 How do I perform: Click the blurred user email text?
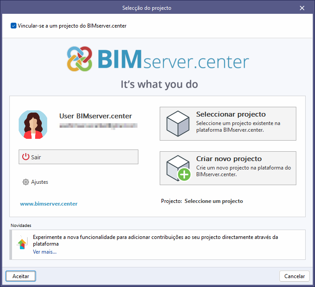[98, 126]
